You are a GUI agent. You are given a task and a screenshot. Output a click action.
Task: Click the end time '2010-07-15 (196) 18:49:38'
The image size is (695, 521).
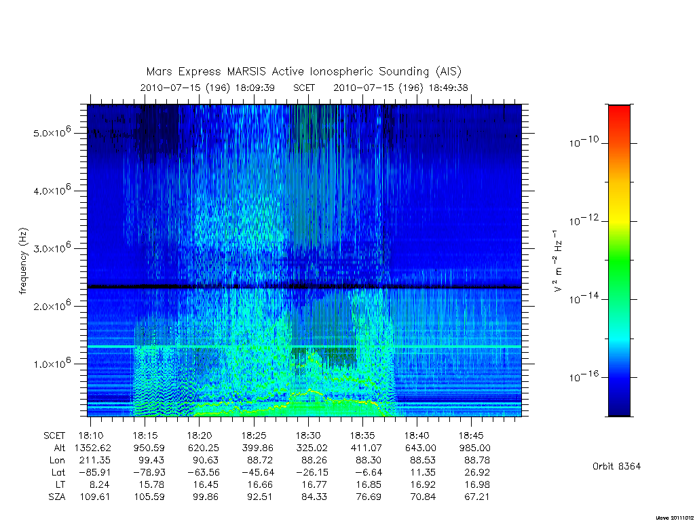pos(400,88)
